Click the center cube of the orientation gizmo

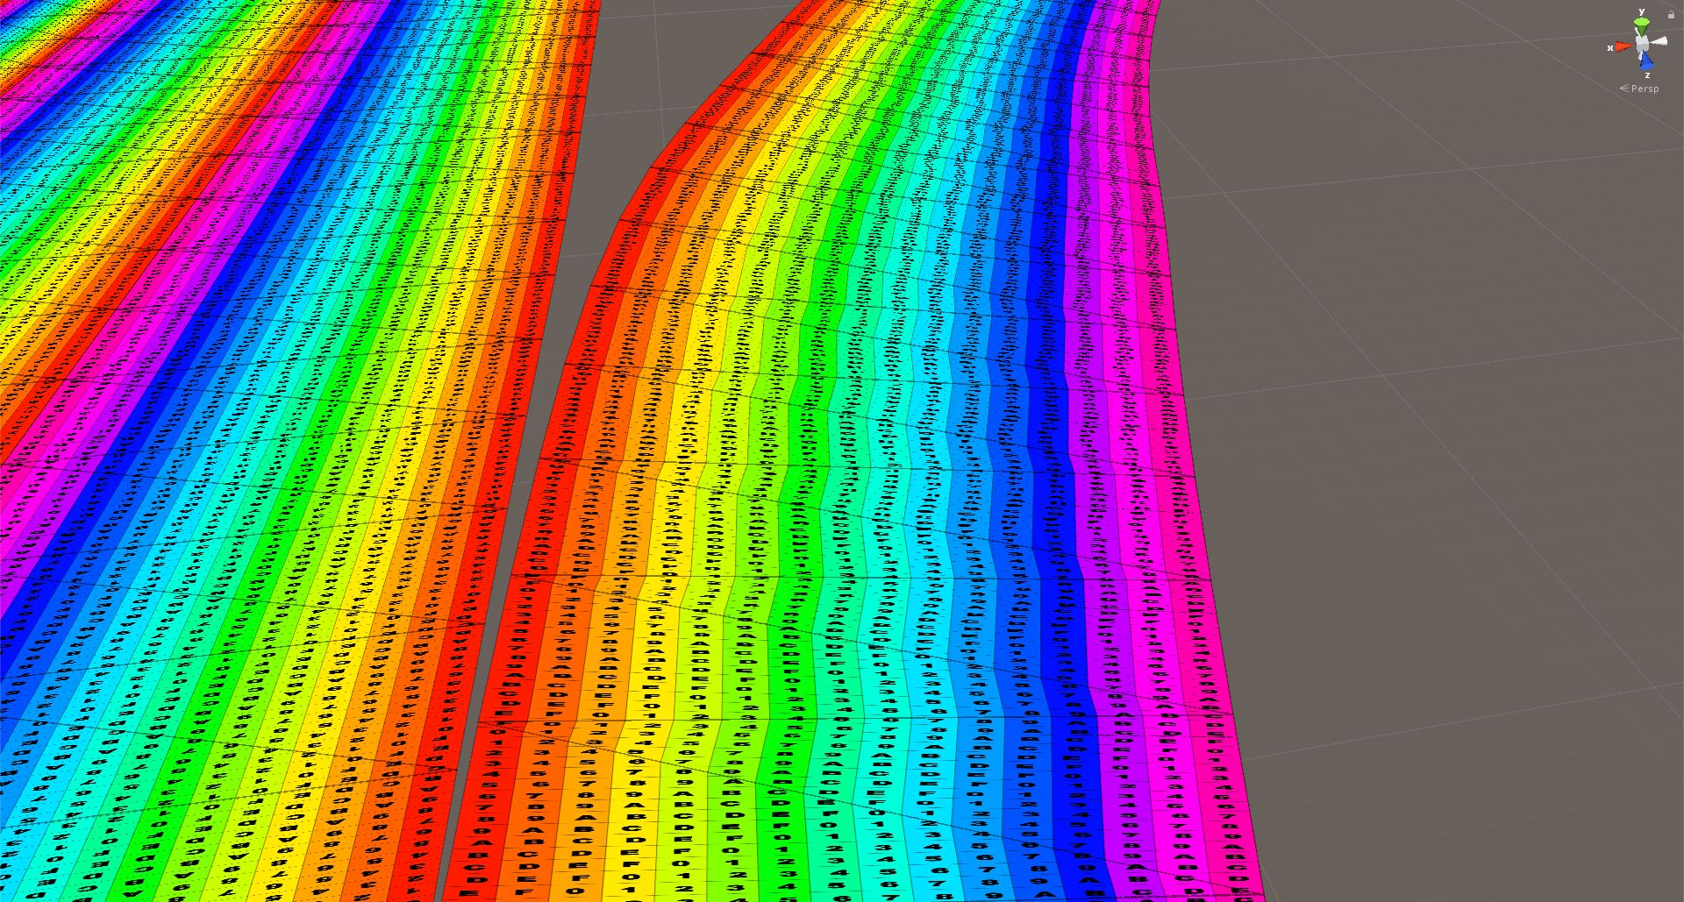[x=1642, y=43]
